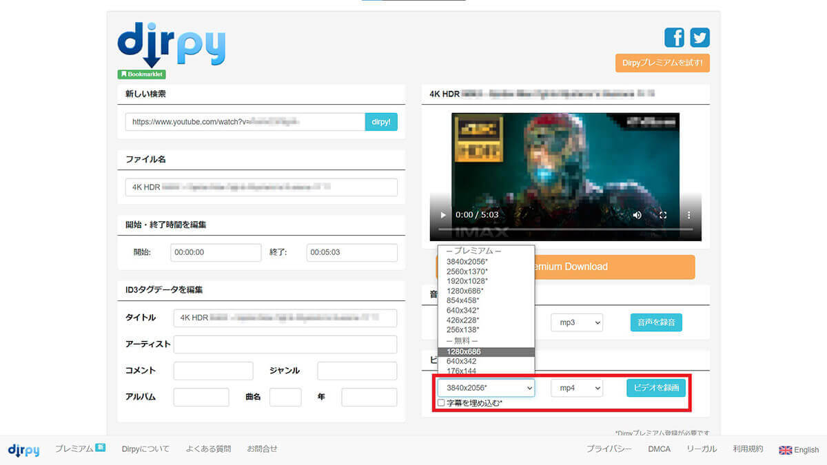Click the ジャンル input field
The height and width of the screenshot is (465, 827).
click(x=357, y=371)
